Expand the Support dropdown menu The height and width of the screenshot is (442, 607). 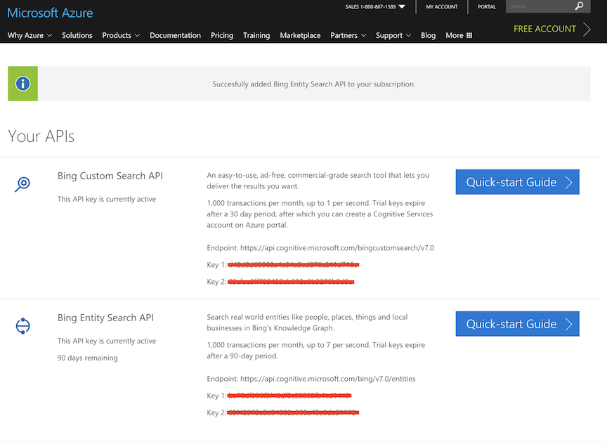click(x=393, y=35)
